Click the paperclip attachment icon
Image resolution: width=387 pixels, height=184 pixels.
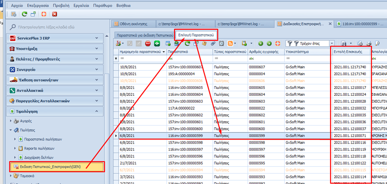pyautogui.click(x=212, y=43)
